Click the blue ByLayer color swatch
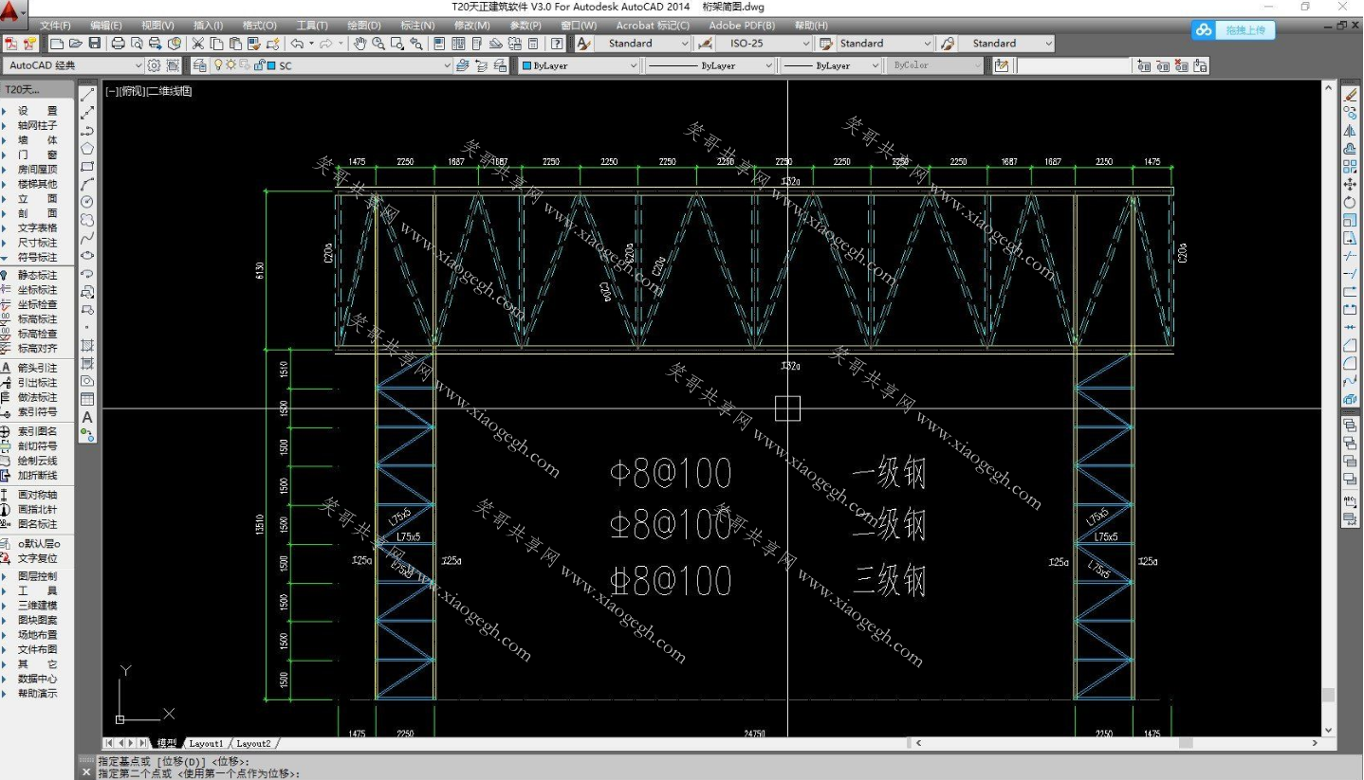 point(527,66)
